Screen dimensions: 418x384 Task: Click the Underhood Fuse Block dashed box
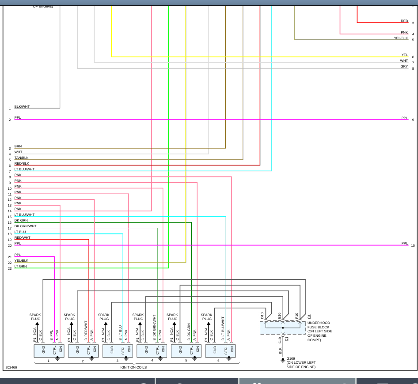pos(283,328)
